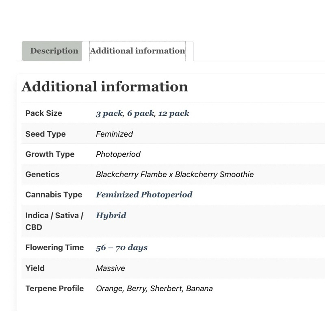The height and width of the screenshot is (325, 325).
Task: Click the Photoperiod value text
Action: (x=118, y=154)
